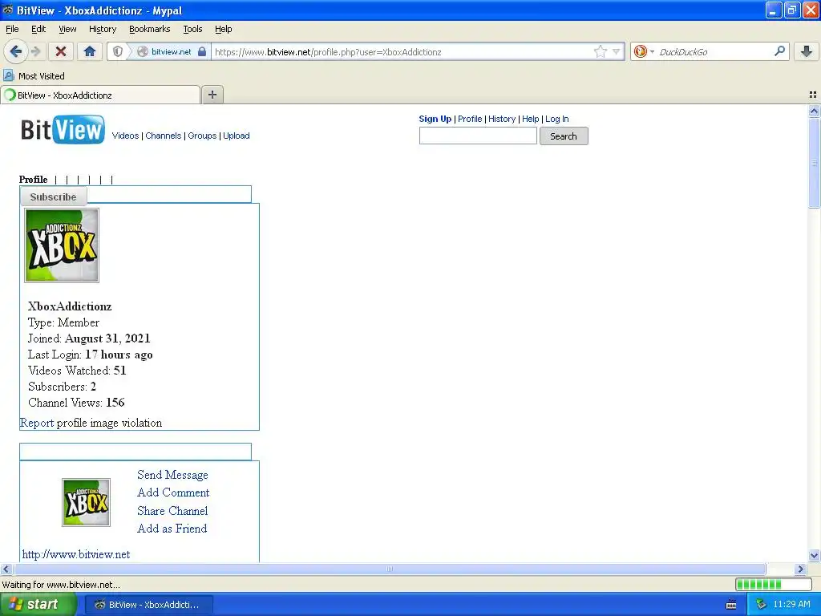Open the Profile link in site header
This screenshot has height=616, width=821.
pos(470,119)
